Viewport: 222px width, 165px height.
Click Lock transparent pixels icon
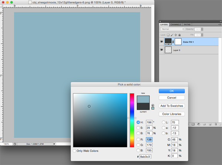click(x=168, y=35)
